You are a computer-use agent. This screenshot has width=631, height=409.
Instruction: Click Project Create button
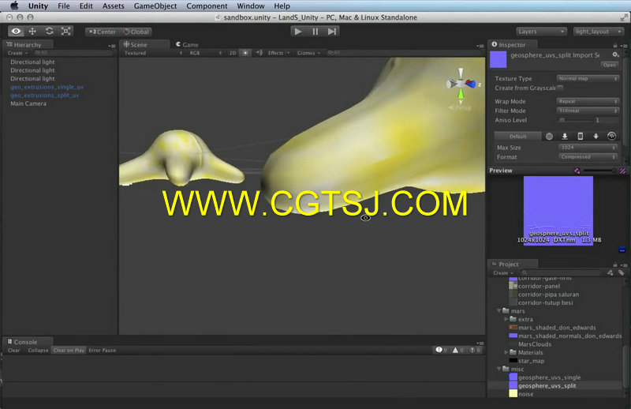[x=503, y=273]
